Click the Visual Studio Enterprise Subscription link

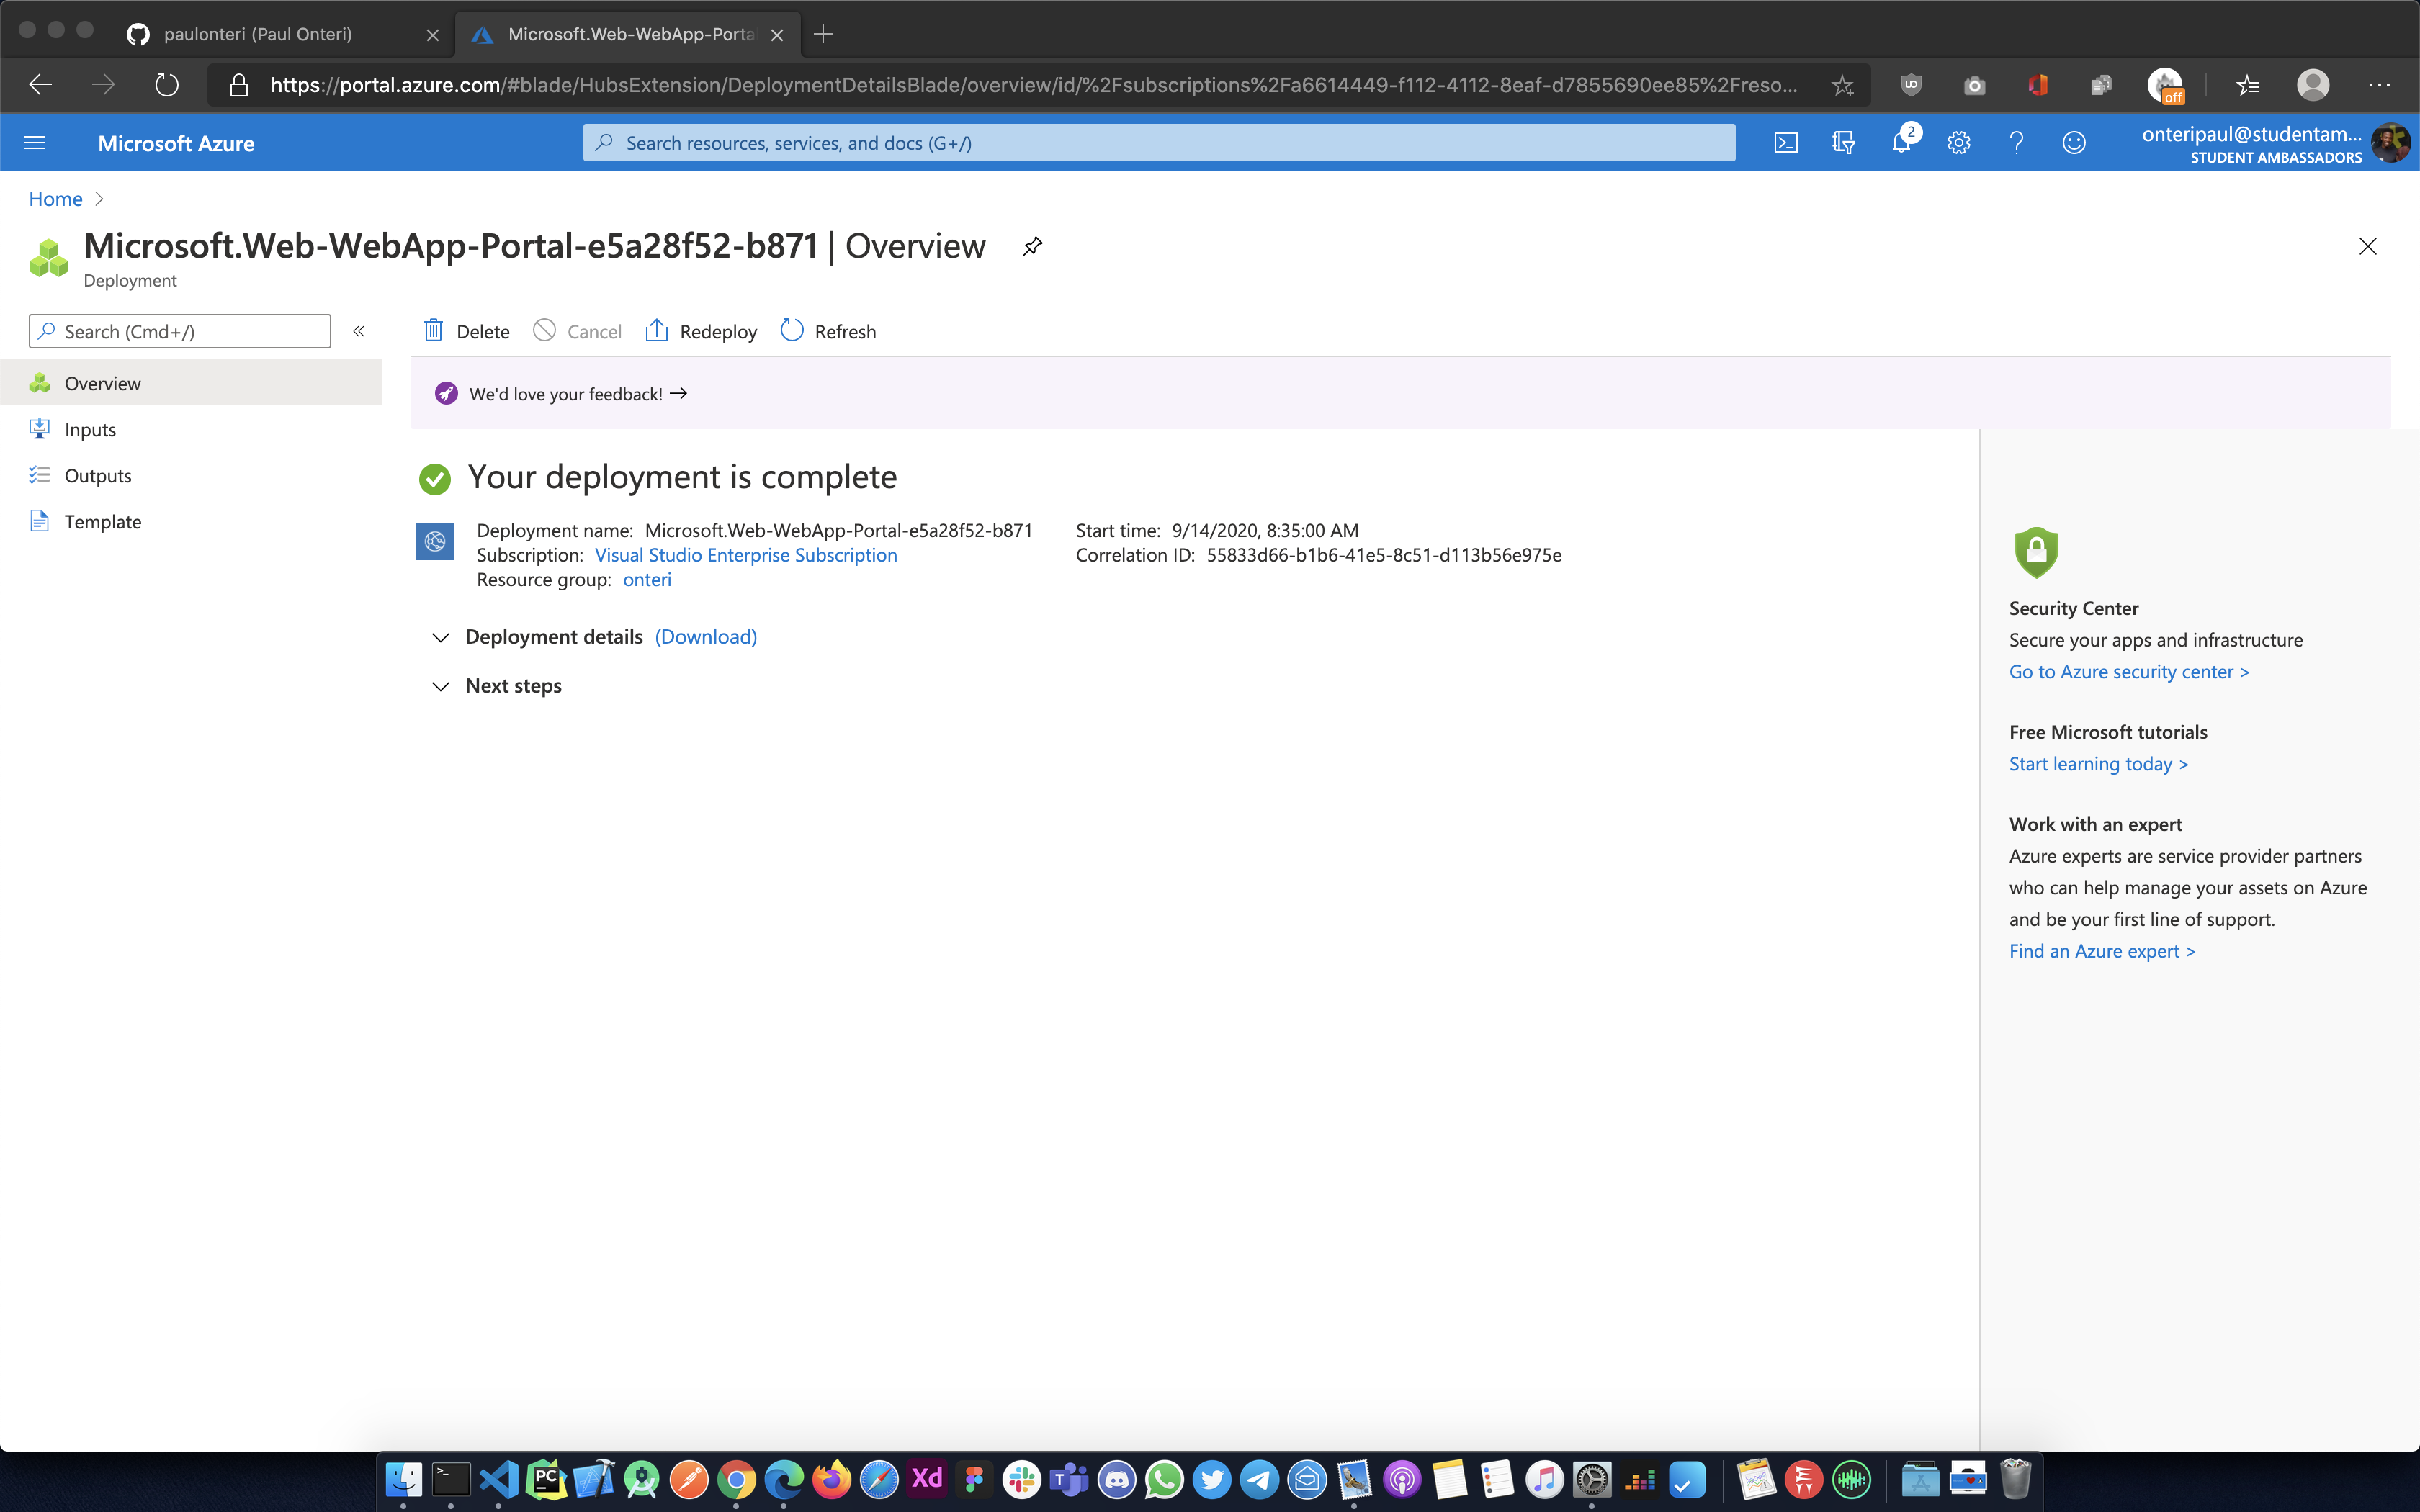tap(745, 554)
